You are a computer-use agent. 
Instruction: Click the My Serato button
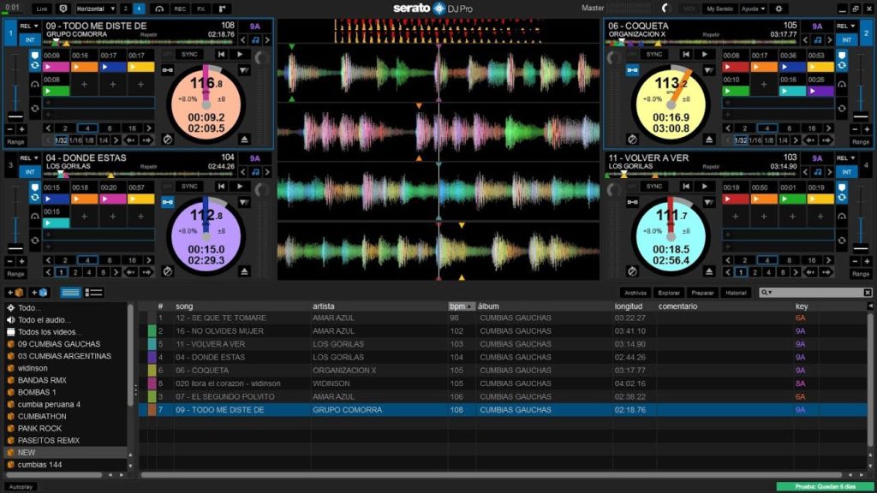720,9
